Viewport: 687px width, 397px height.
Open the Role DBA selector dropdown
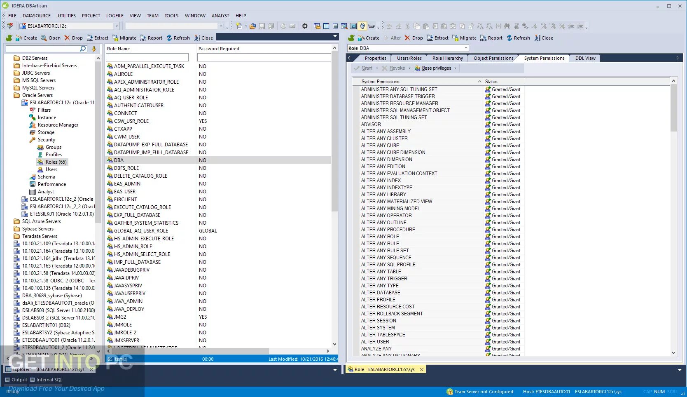click(466, 48)
